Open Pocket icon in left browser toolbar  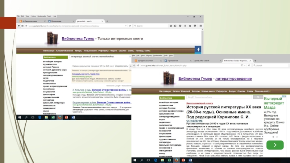point(180,26)
